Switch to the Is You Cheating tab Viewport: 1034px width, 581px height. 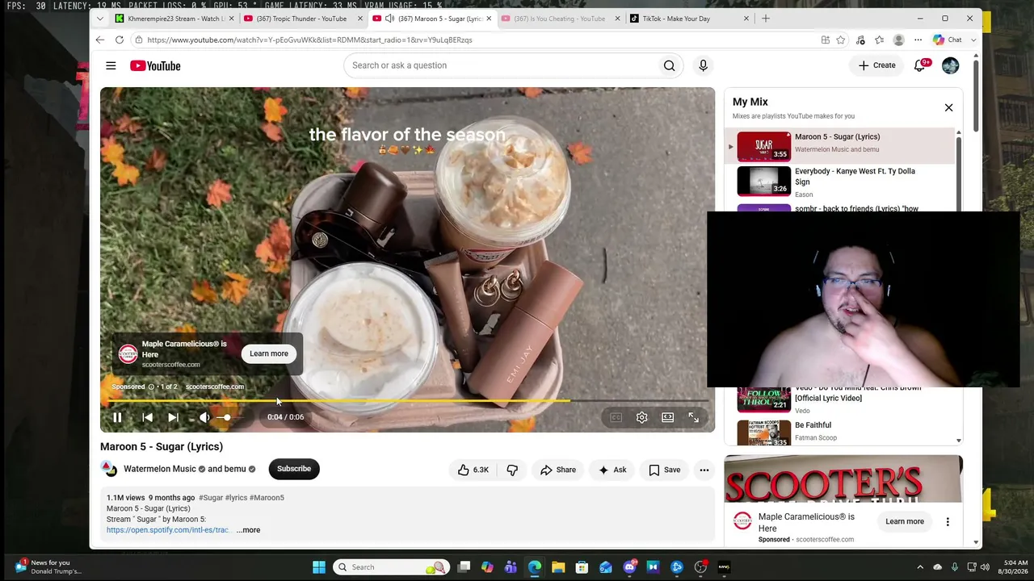click(x=559, y=19)
